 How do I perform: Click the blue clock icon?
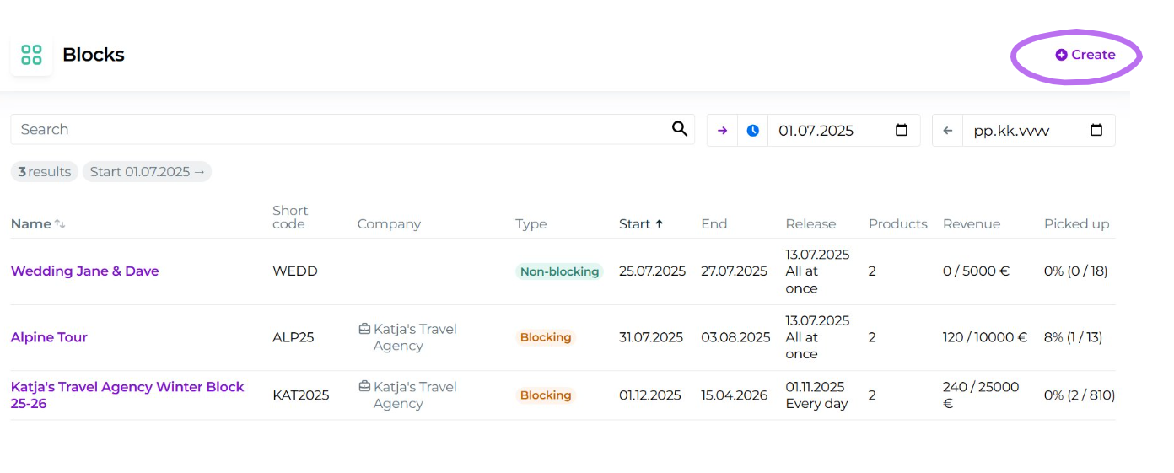tap(752, 131)
